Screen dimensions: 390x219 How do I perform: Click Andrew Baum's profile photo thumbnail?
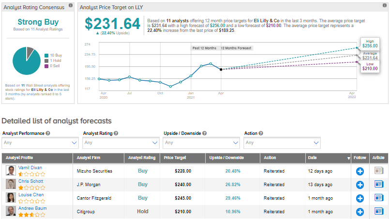11,211
